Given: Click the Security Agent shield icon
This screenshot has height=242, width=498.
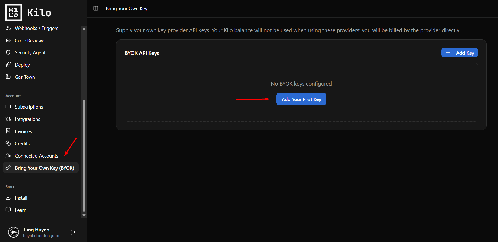Looking at the screenshot, I should (x=8, y=52).
